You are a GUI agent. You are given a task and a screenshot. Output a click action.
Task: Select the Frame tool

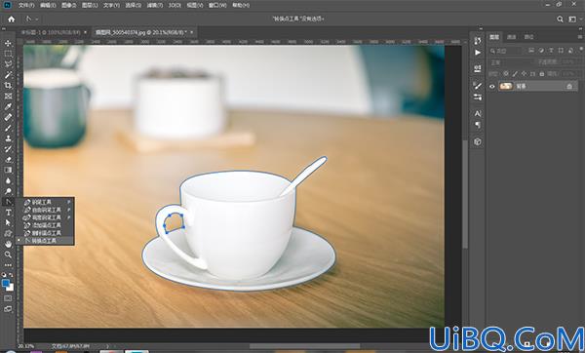8,96
